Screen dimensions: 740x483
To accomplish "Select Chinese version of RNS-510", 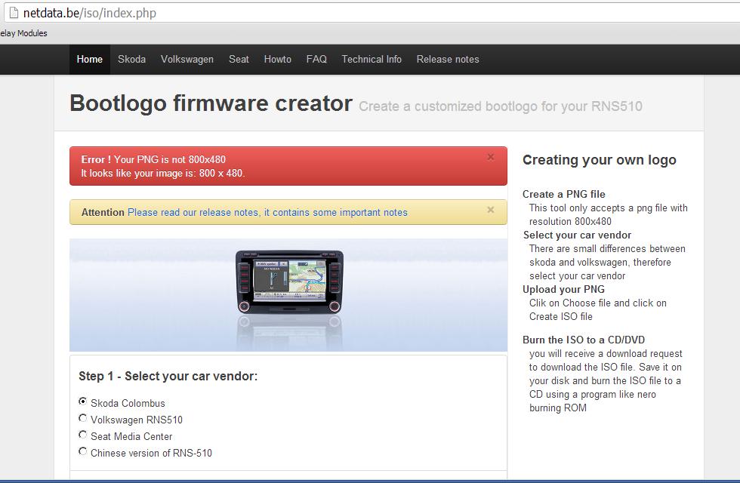I will [x=83, y=452].
